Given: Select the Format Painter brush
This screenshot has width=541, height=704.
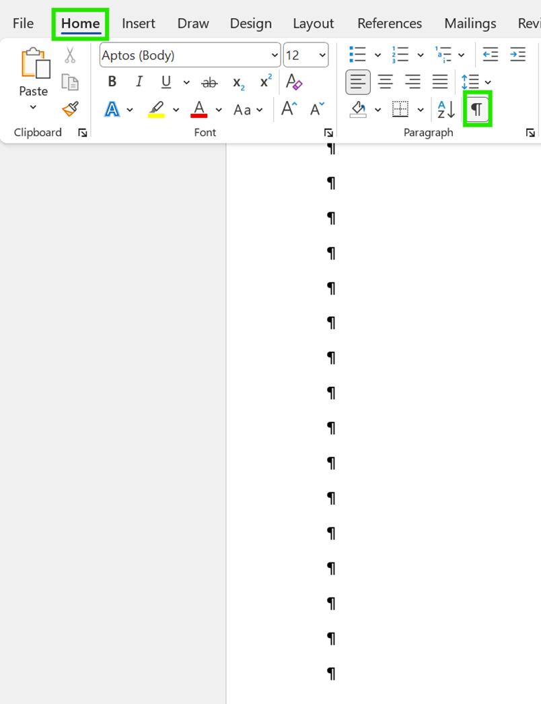Looking at the screenshot, I should pos(71,109).
